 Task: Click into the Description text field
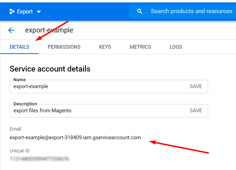pyautogui.click(x=96, y=111)
